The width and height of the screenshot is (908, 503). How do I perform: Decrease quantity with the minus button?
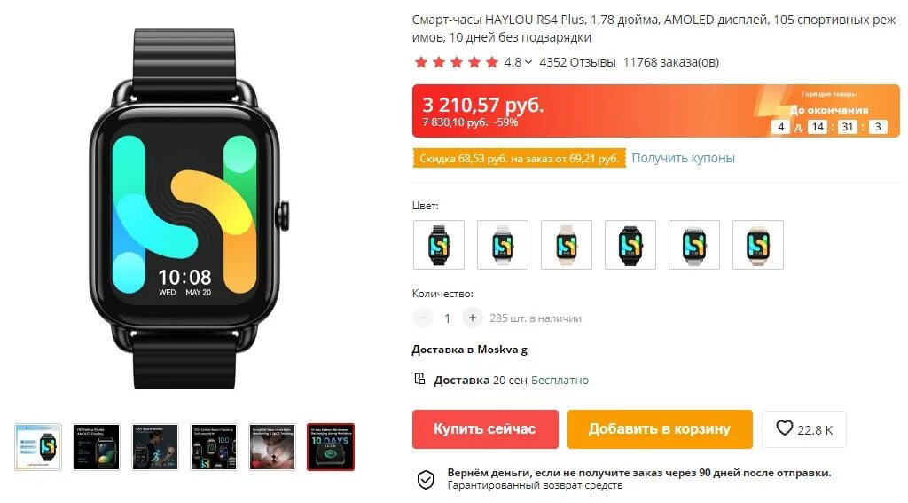[x=423, y=318]
